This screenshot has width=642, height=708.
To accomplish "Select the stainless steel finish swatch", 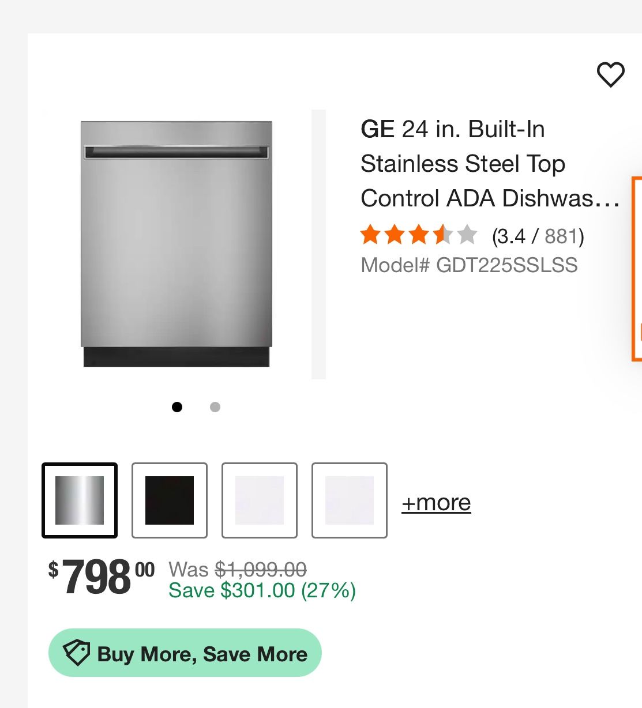I will 79,500.
